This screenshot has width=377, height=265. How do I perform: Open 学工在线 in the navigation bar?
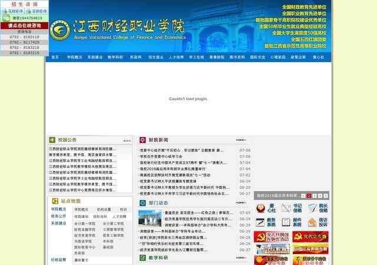tap(196, 57)
